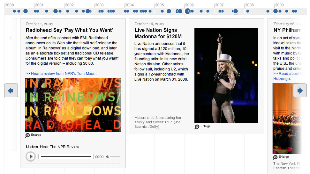Open the Tom Moon review link
This screenshot has height=174, width=310.
[64, 74]
